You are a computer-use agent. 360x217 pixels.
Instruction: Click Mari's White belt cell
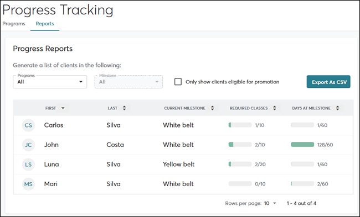(x=178, y=184)
